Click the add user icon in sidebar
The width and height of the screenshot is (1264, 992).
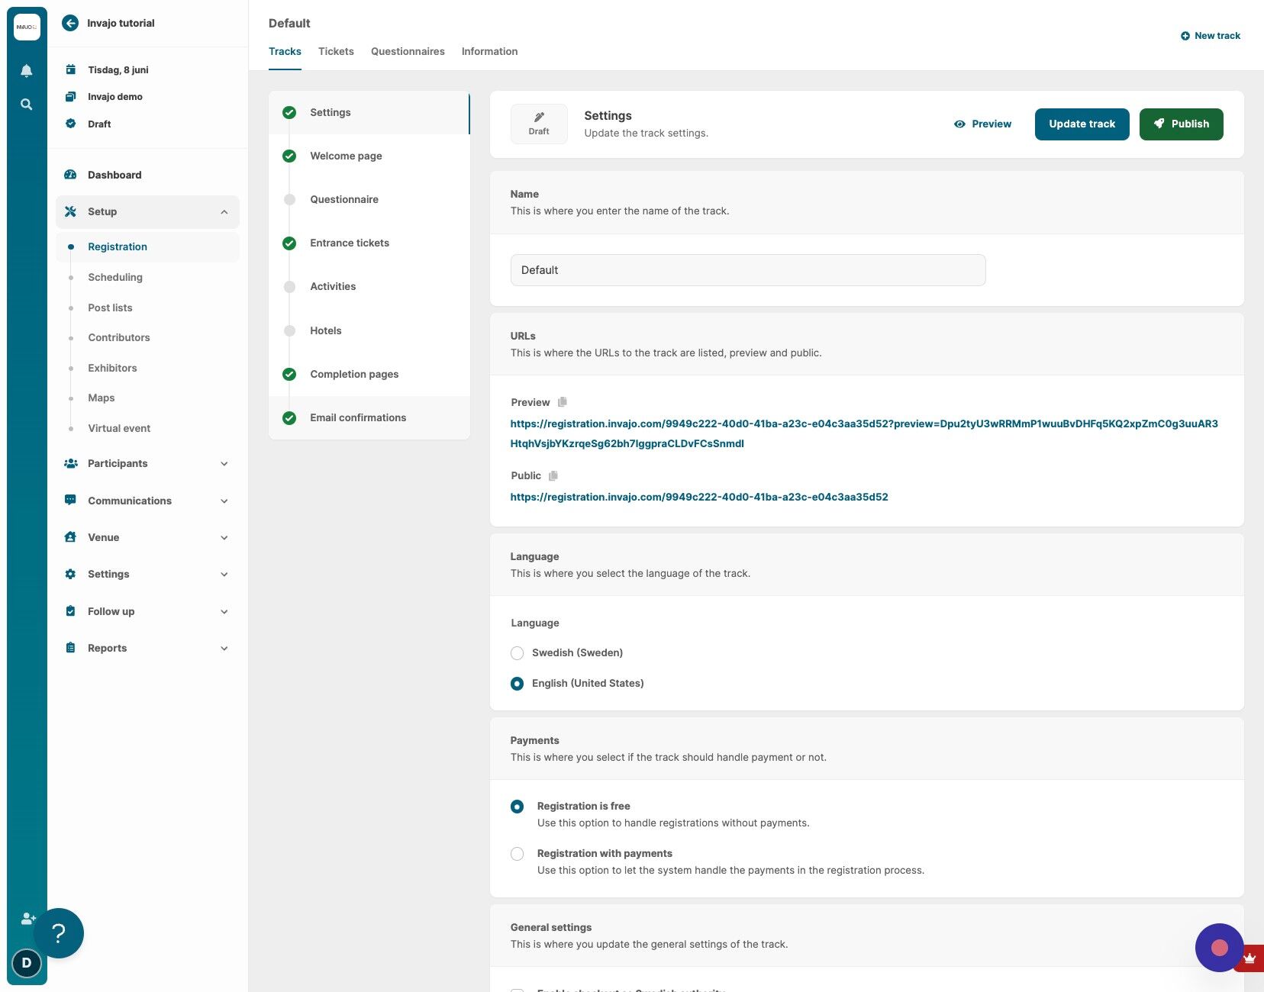pos(28,918)
